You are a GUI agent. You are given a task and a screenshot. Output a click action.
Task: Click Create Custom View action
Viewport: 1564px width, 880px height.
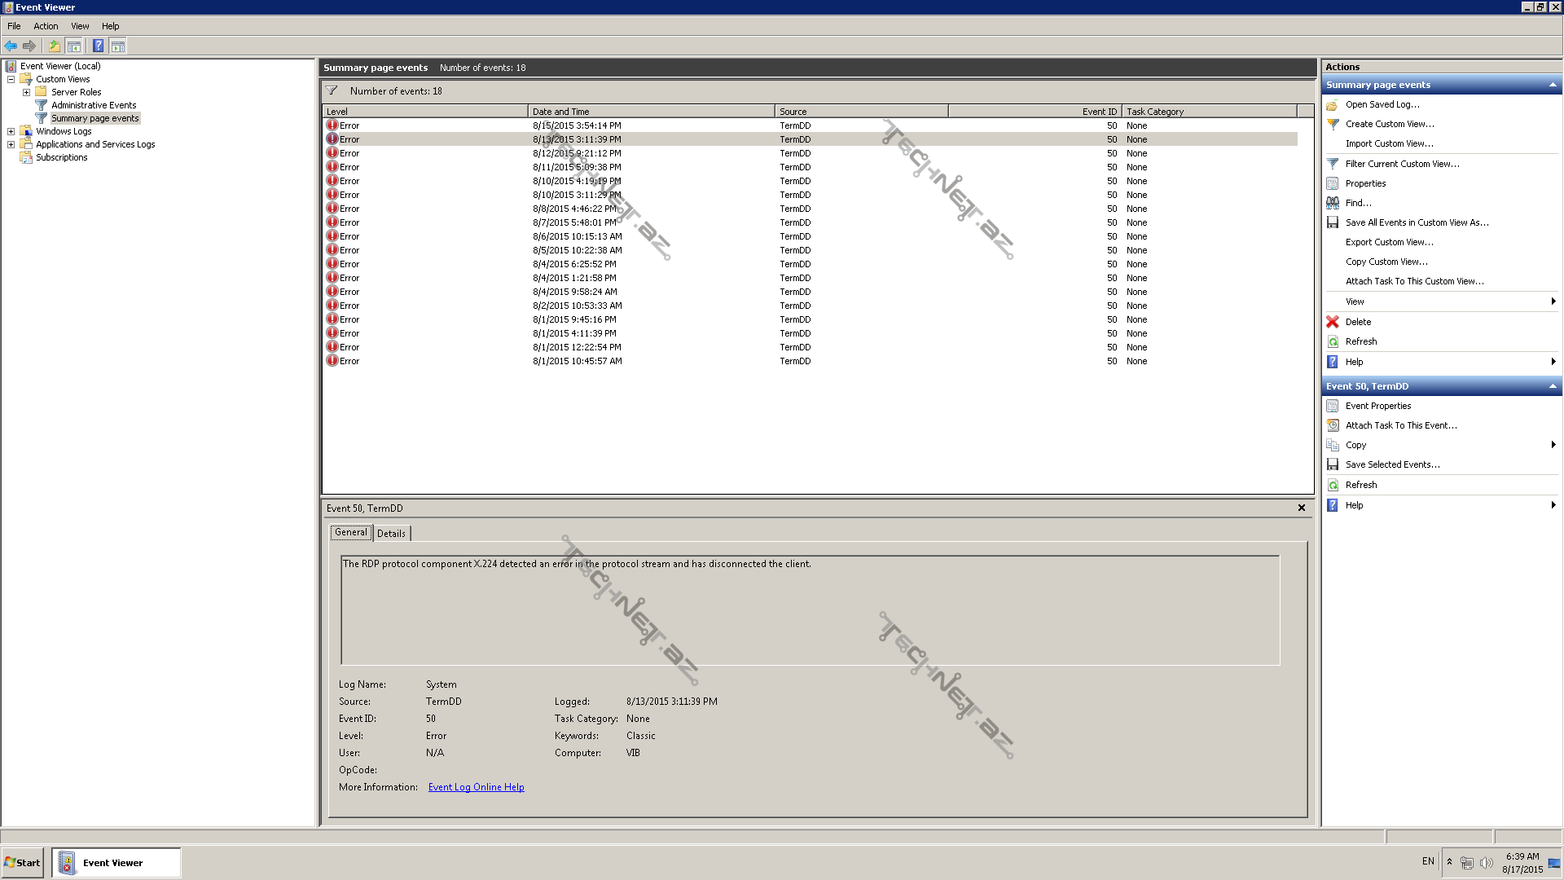1389,124
